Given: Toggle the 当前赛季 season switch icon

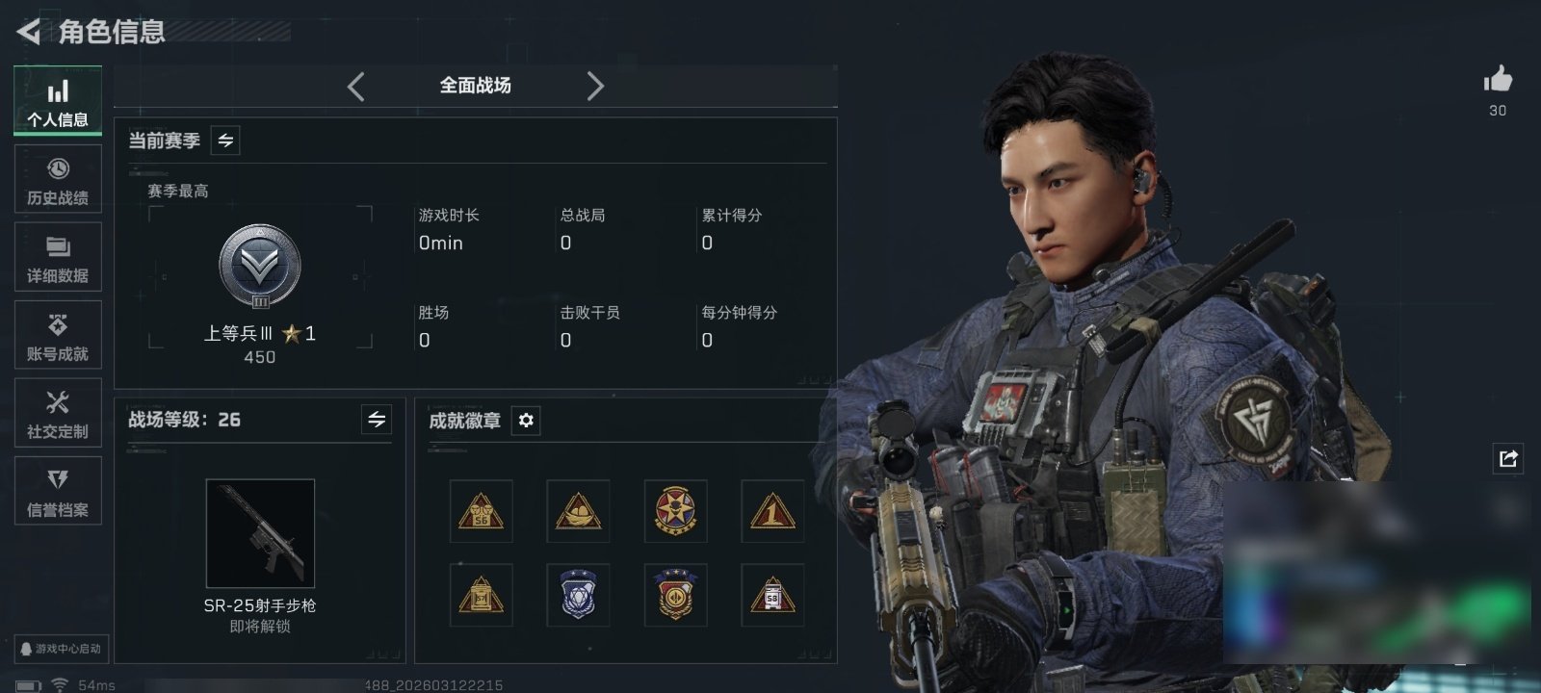Looking at the screenshot, I should coord(225,141).
